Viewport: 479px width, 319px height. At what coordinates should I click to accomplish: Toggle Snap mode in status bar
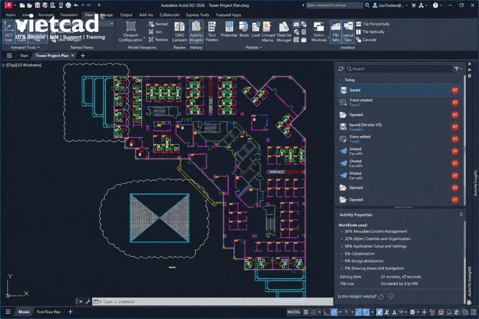[313, 312]
